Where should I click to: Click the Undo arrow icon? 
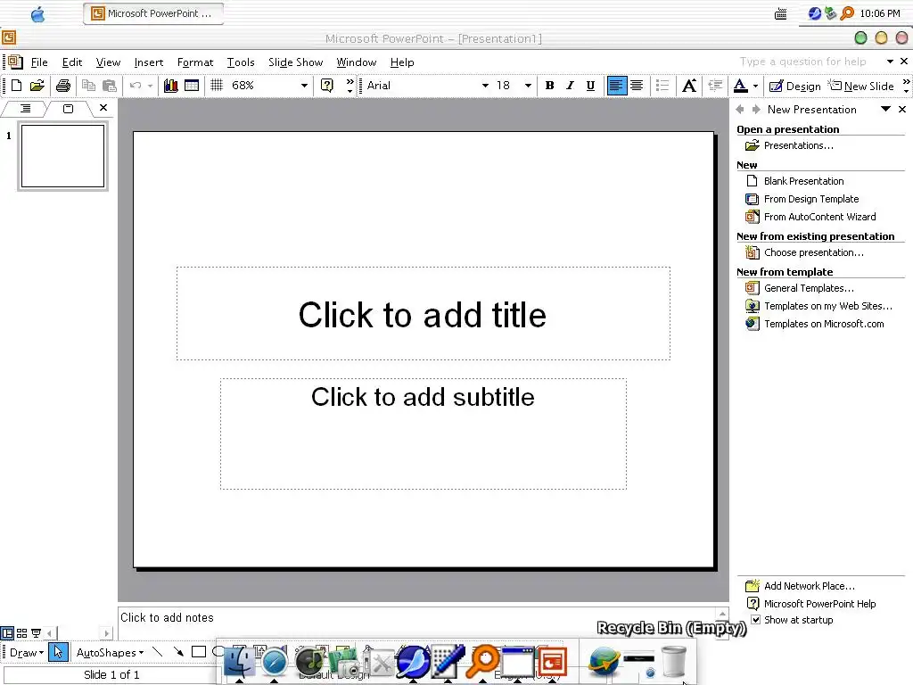point(136,86)
